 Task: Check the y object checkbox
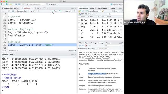pos(79,30)
